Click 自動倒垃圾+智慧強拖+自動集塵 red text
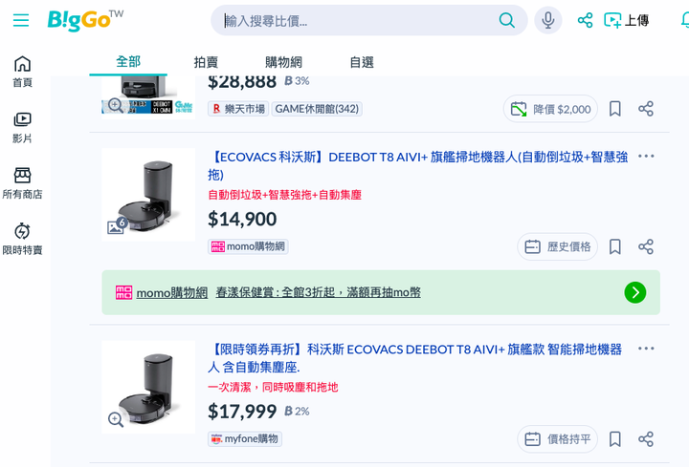This screenshot has height=467, width=689. 285,195
